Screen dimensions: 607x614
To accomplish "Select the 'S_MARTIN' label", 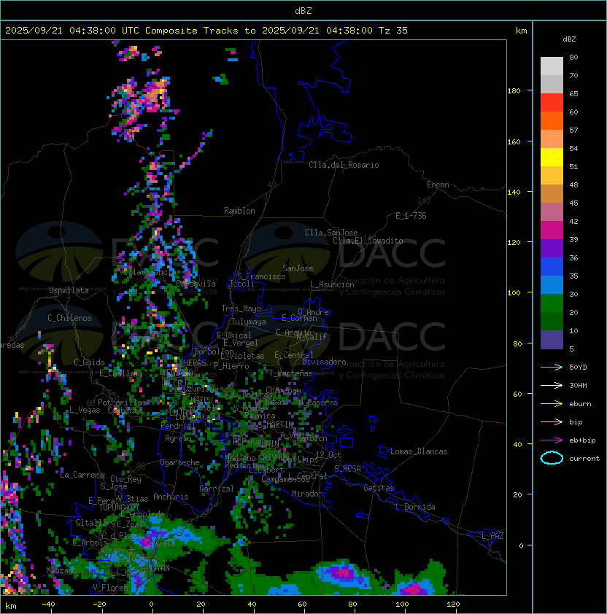I will pos(276,425).
